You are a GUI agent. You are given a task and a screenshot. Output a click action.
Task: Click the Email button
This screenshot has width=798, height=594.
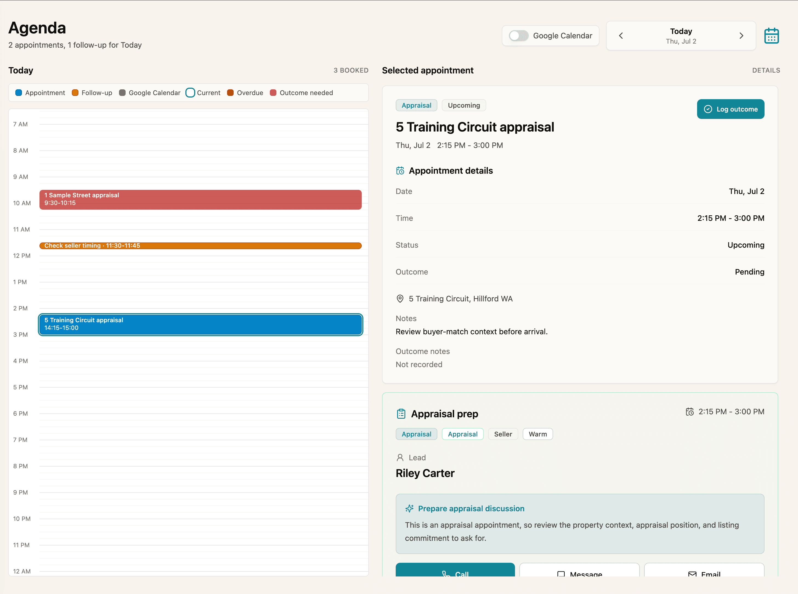click(x=704, y=570)
